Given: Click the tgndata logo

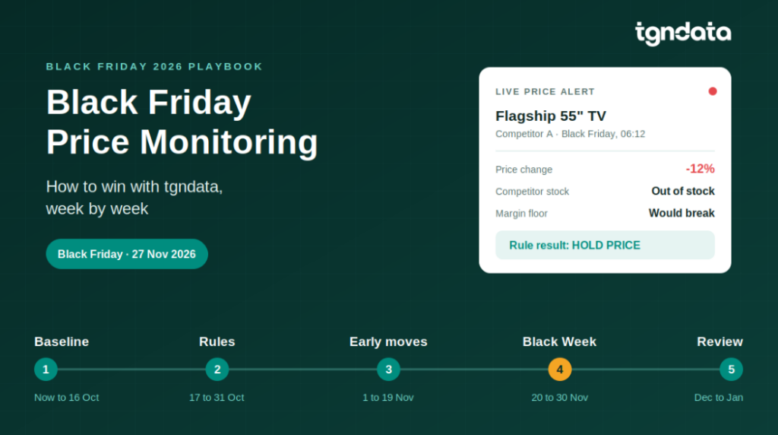Looking at the screenshot, I should point(683,33).
